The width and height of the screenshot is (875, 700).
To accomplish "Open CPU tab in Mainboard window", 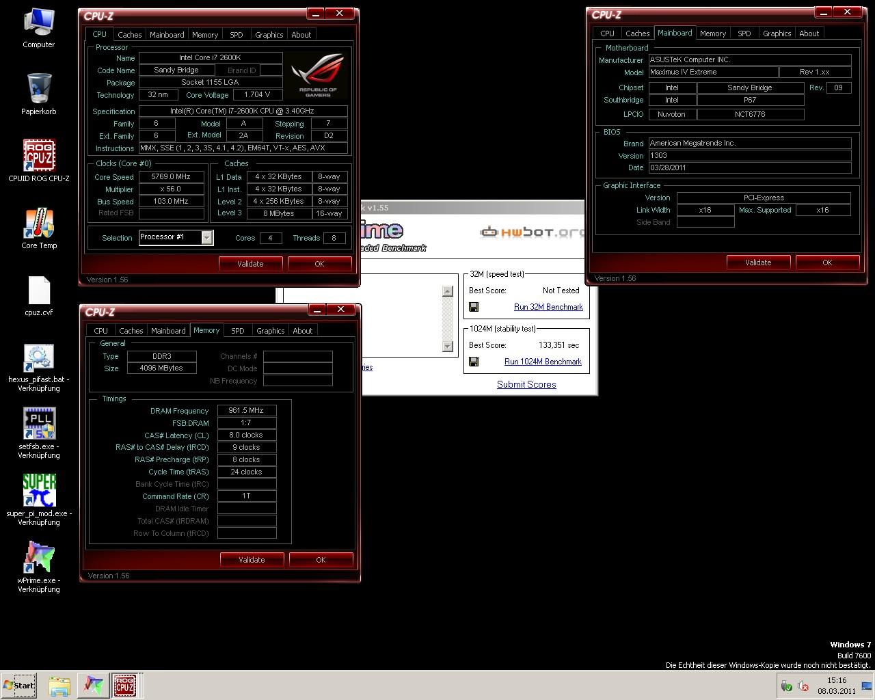I will tap(607, 33).
